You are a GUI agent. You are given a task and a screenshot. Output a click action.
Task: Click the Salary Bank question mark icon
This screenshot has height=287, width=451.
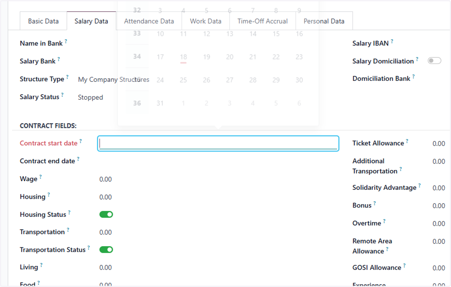59,59
